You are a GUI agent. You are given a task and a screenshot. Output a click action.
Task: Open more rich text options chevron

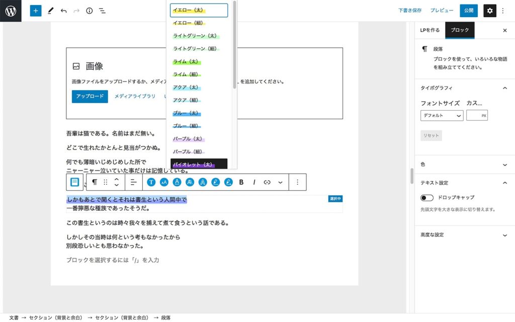280,182
